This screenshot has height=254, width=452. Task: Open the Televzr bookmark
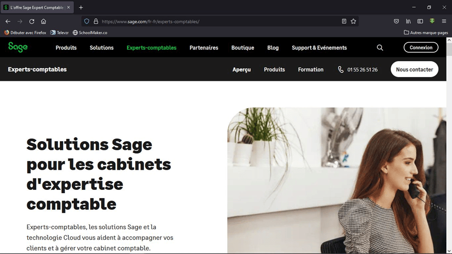click(59, 33)
